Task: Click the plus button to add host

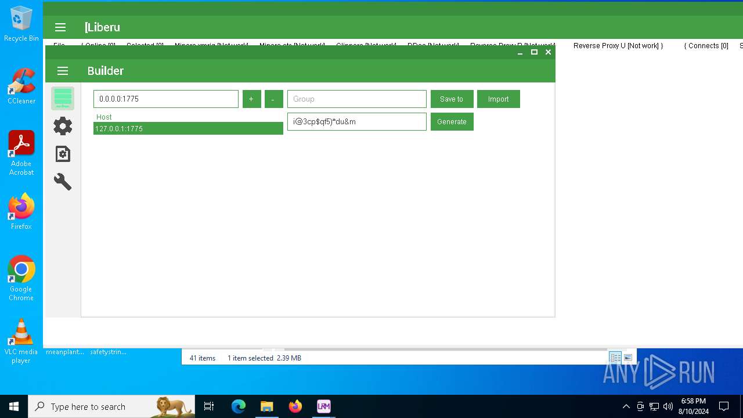Action: pos(251,99)
